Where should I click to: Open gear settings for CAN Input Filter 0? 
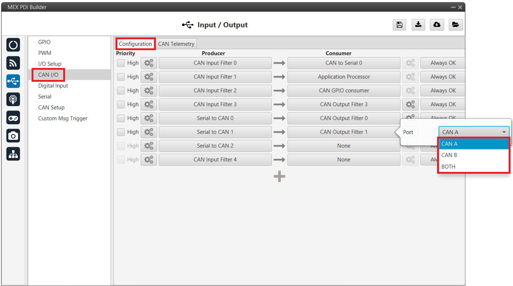tap(149, 63)
